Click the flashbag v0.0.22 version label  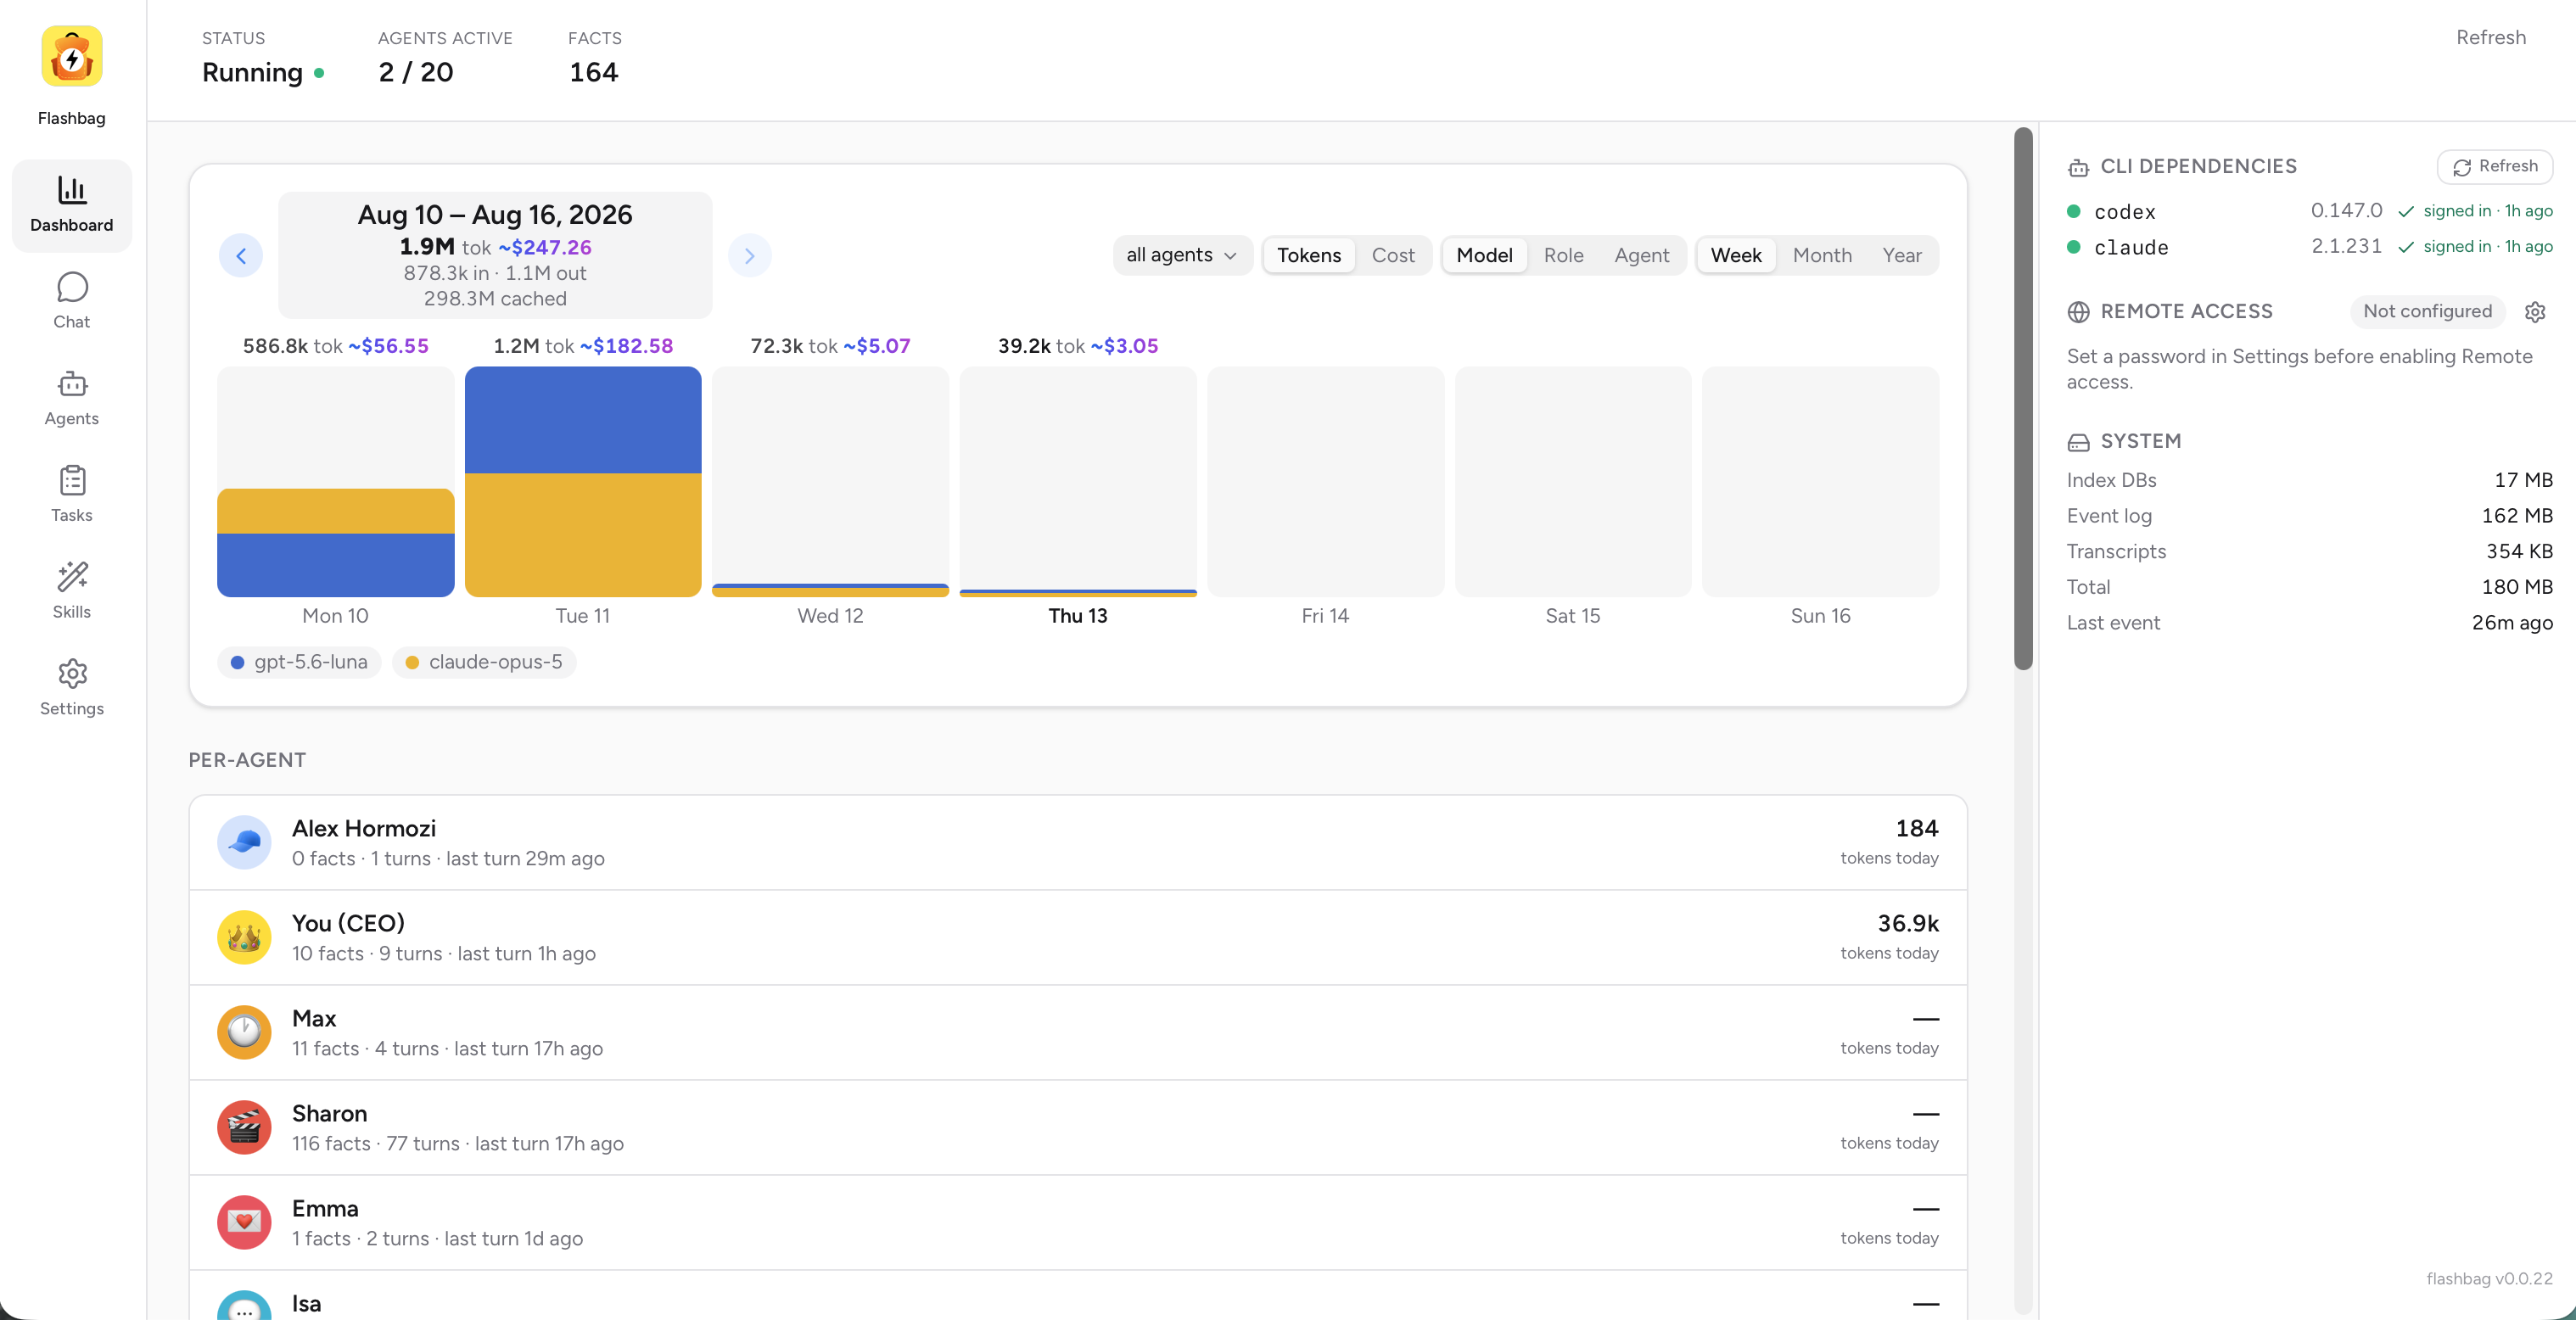tap(2489, 1279)
